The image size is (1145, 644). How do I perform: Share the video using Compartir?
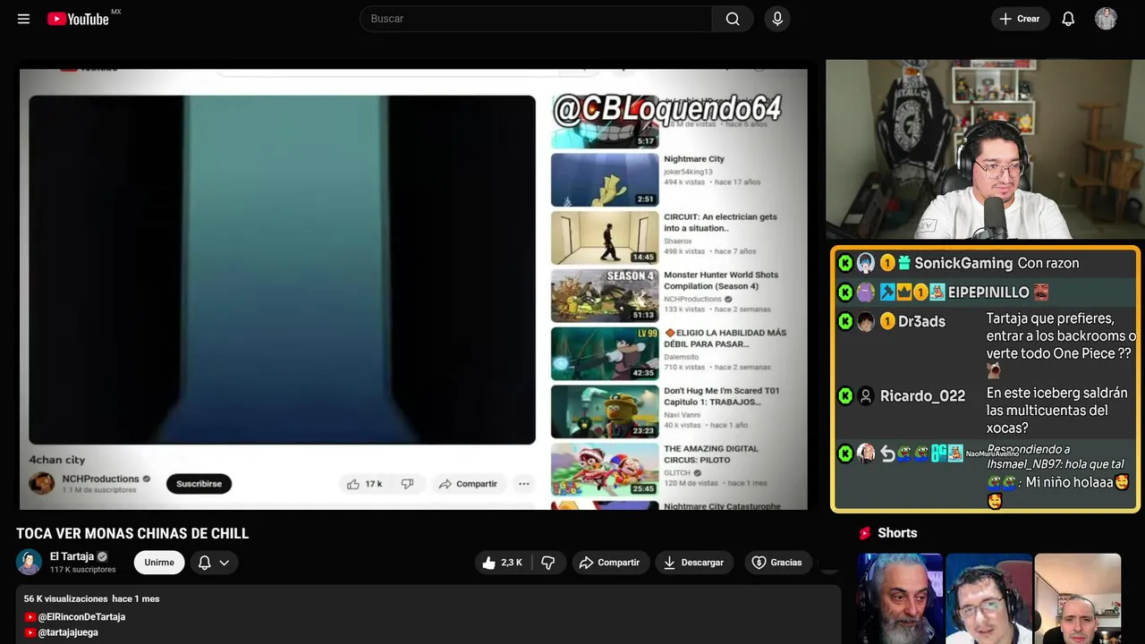point(610,563)
